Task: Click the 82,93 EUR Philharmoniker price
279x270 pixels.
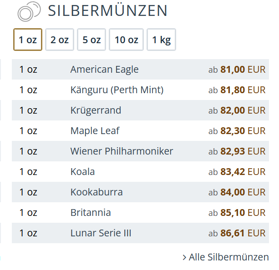Action: point(237,151)
